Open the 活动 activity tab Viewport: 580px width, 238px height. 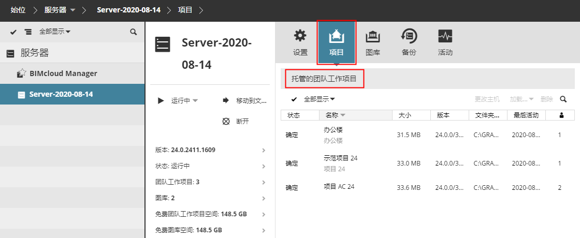[x=445, y=42]
